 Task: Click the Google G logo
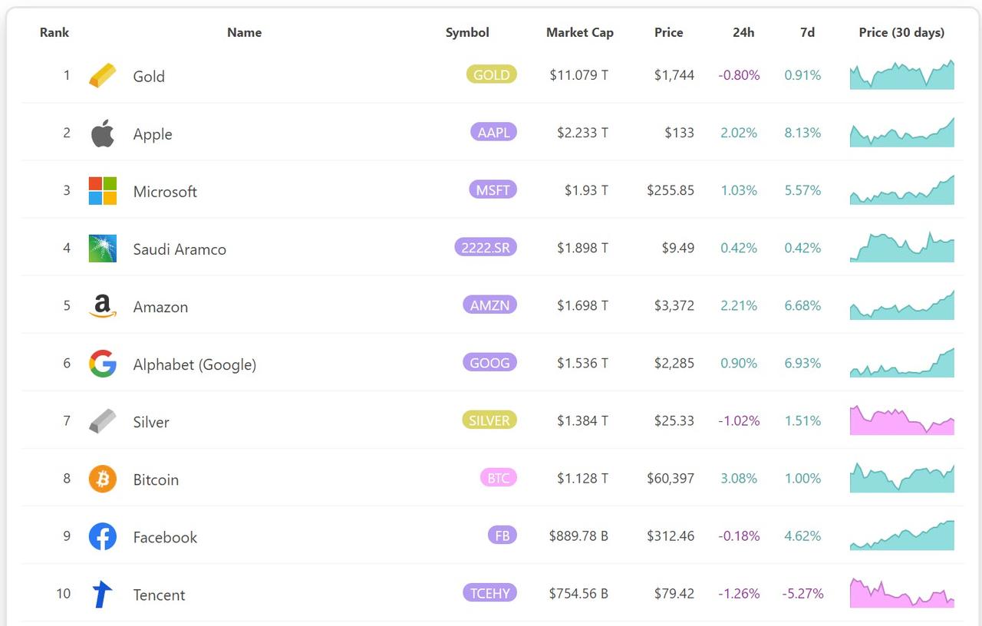coord(102,364)
